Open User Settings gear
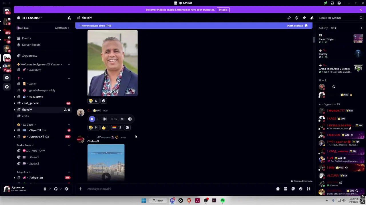 (x=67, y=189)
